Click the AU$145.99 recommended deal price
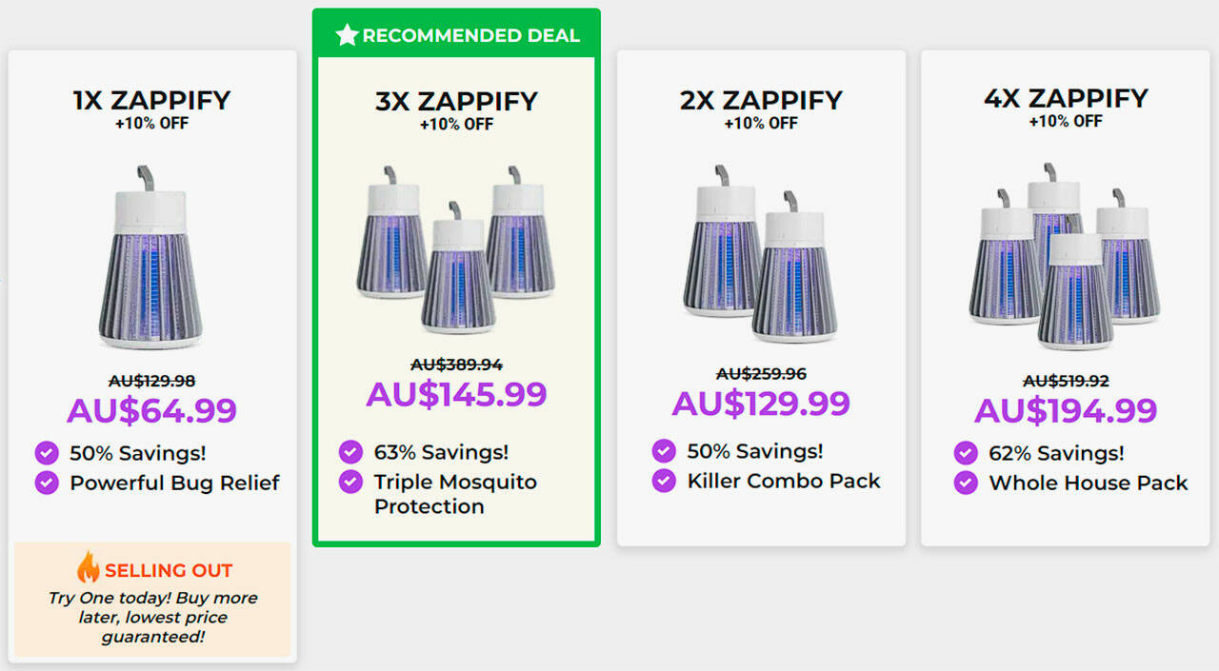This screenshot has height=671, width=1219. pos(456,394)
